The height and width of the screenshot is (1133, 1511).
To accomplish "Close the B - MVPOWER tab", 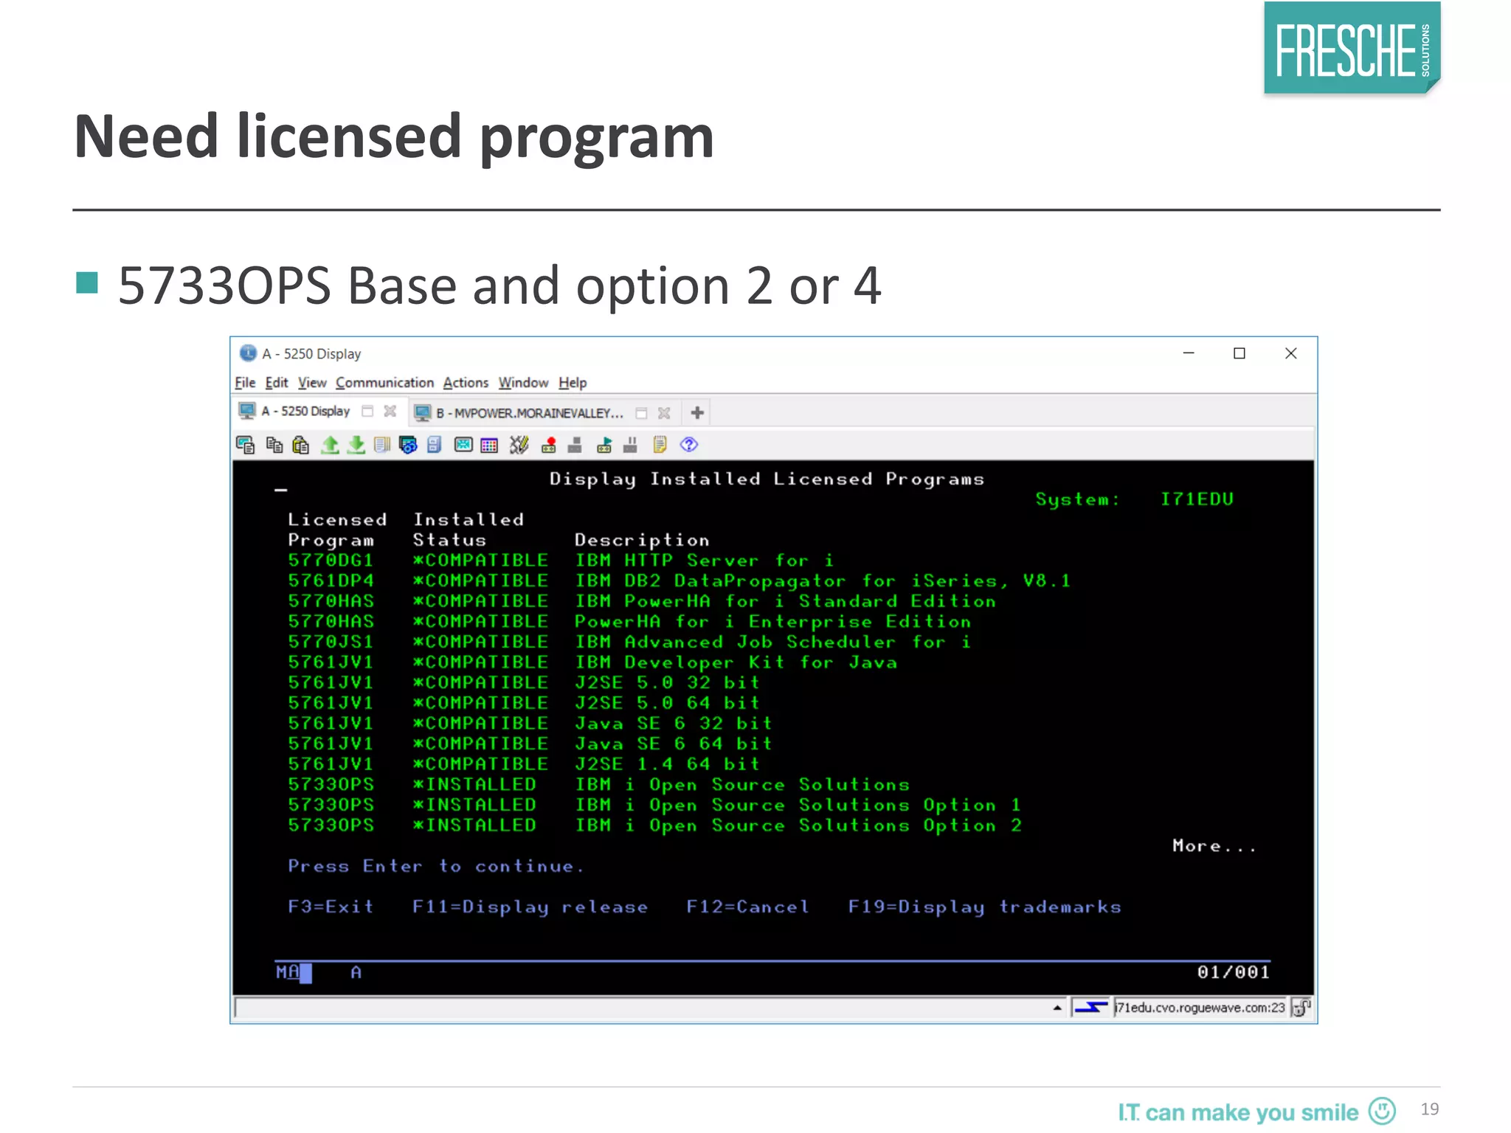I will (664, 413).
